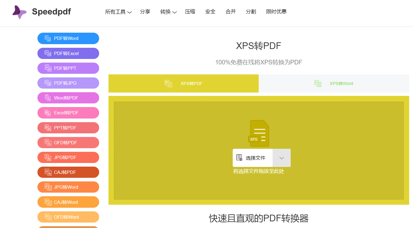Expand the 所有工具 menu chevron

pyautogui.click(x=130, y=12)
